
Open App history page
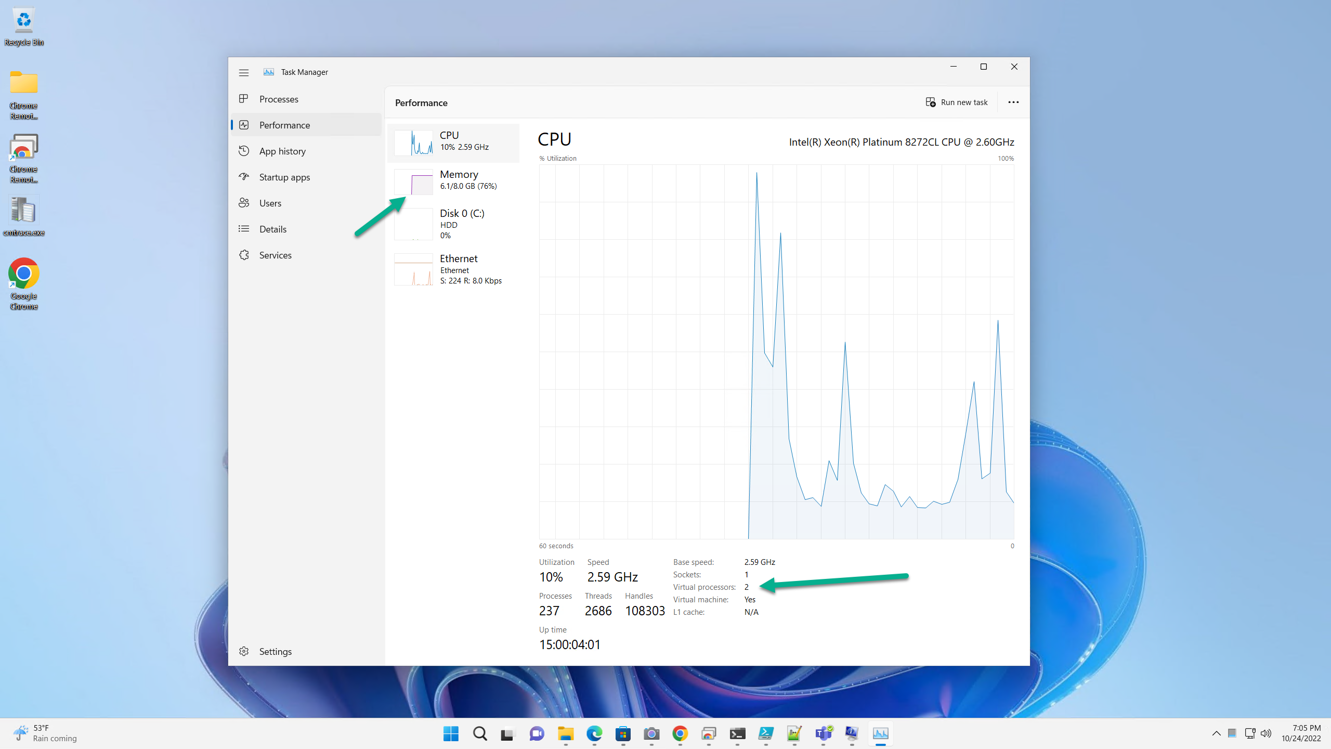(x=306, y=151)
